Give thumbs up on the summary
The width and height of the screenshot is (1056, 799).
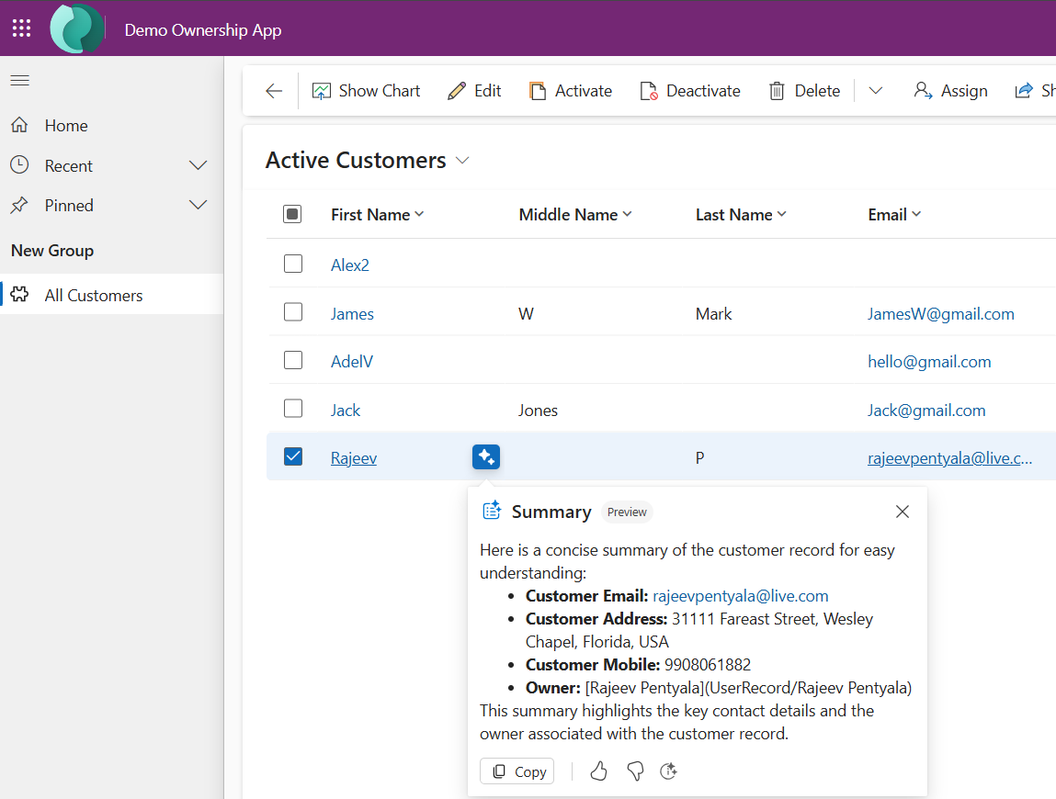pyautogui.click(x=598, y=771)
